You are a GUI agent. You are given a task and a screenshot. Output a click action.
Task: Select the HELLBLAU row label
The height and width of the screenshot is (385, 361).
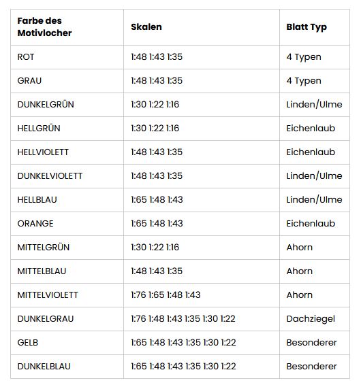[x=37, y=200]
